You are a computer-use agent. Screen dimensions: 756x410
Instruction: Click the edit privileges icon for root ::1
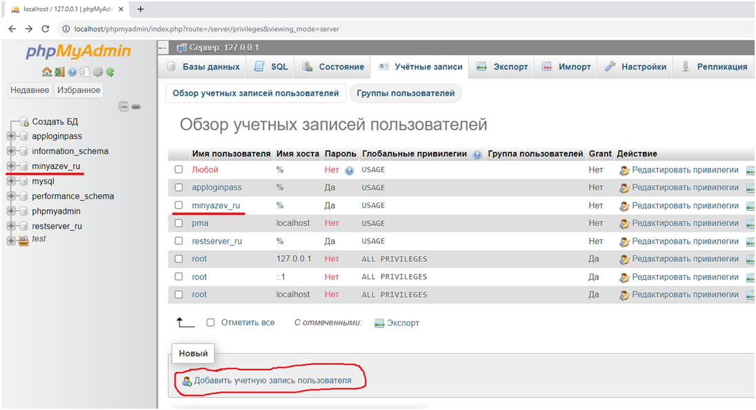pyautogui.click(x=624, y=278)
